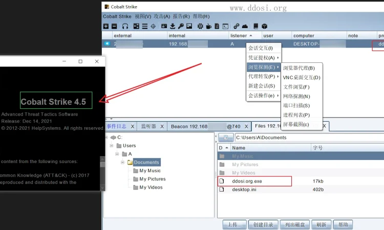Click the coffee cup Java applet icon
This screenshot has height=230, width=384.
point(209,26)
